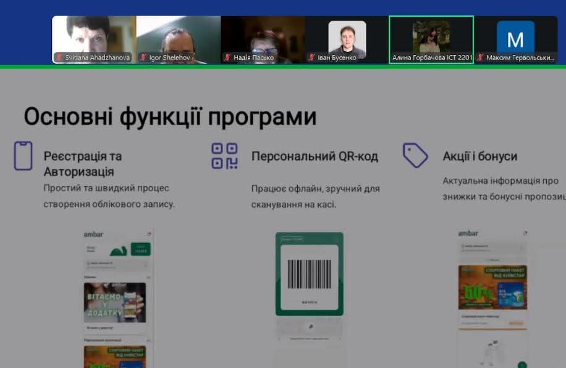Click the 50% promo banner in right mockup

[492, 288]
